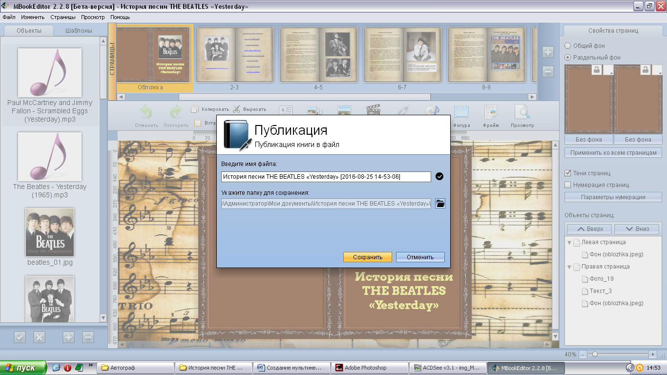Disable the Тени страниц checkbox
This screenshot has width=667, height=375.
coord(567,173)
